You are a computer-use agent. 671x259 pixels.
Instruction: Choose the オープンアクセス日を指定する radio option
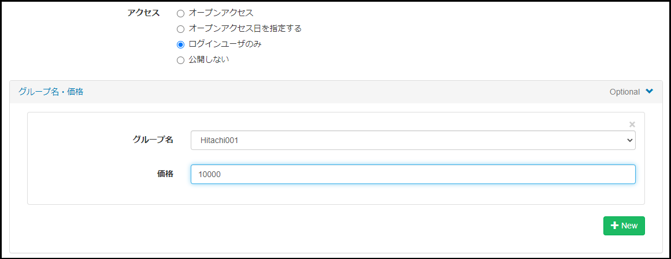(x=180, y=28)
